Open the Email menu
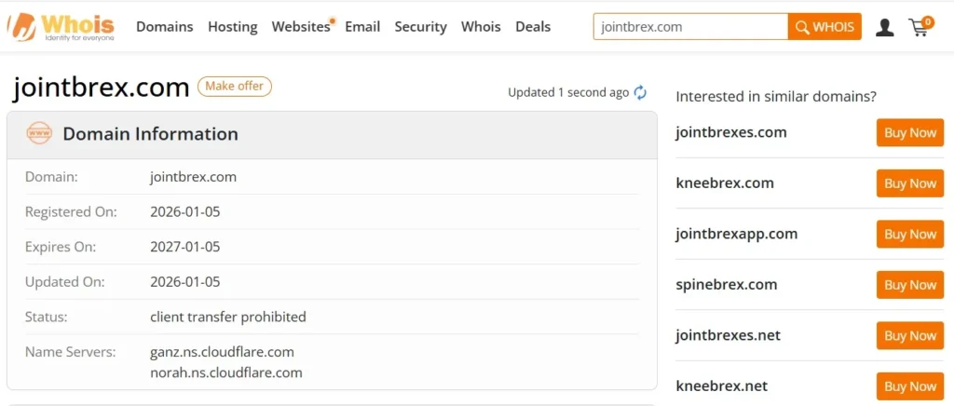Image resolution: width=954 pixels, height=406 pixels. tap(362, 27)
